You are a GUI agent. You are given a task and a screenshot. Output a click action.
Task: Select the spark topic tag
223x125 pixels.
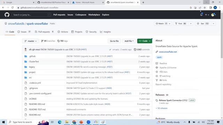point(159,57)
